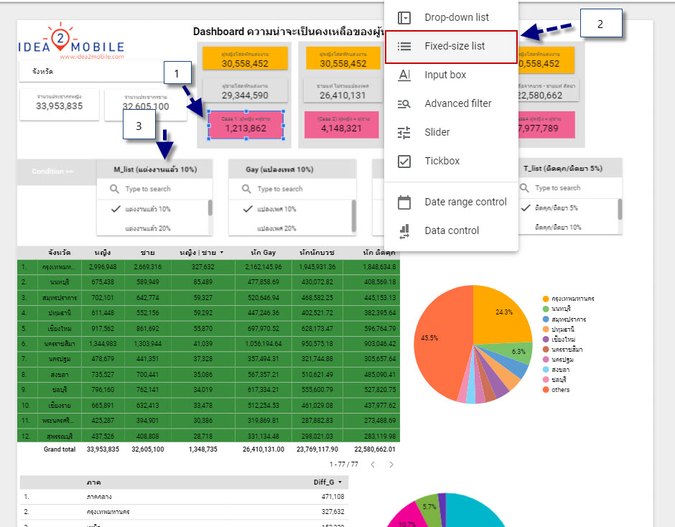Screen dimensions: 675x527
Task: Select Data control from the menu
Action: pos(451,230)
